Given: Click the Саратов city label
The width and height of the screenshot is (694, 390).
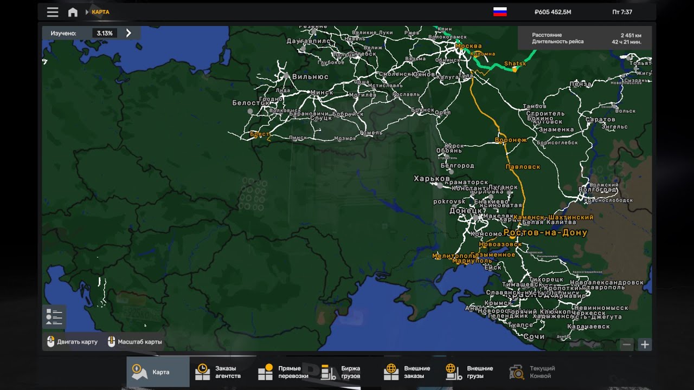Looking at the screenshot, I should [x=600, y=119].
